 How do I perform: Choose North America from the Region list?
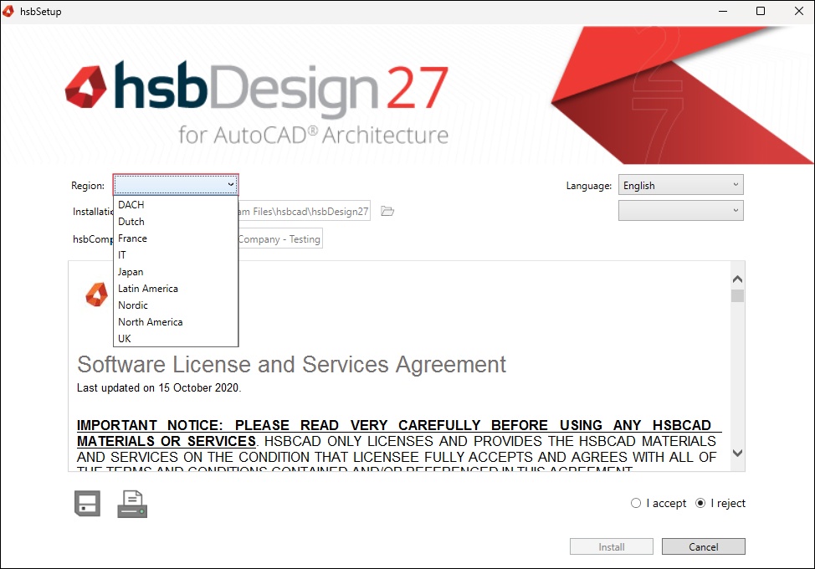(176, 321)
